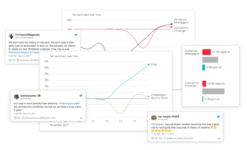Click info icon on Tee Vanjick tweet
Viewport: 247px width, 150px height.
click(218, 138)
